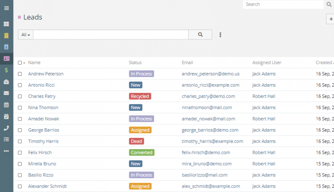The image size is (334, 192).
Task: Open the three-dot menu beside the search
Action: (220, 35)
